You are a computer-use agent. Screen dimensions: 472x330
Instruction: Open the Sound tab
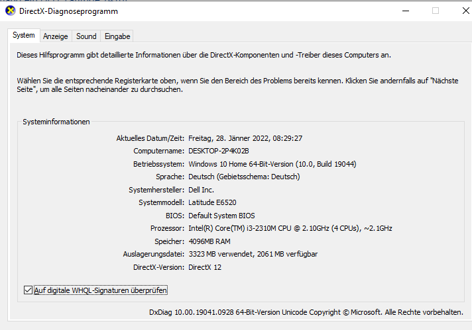[x=86, y=36]
